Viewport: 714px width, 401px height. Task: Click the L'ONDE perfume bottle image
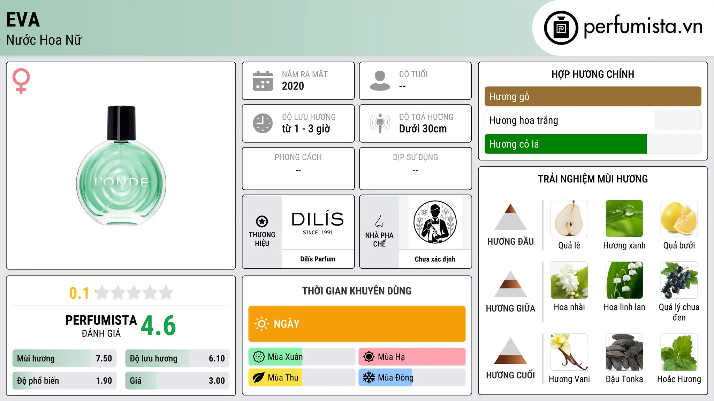point(121,166)
